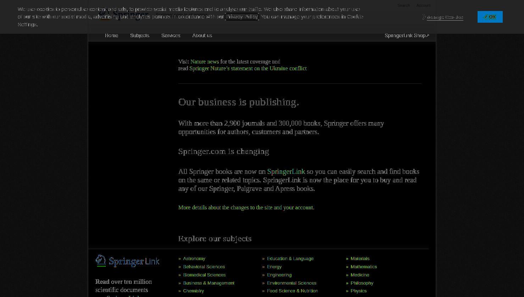Viewport: 524px width, 297px height.
Task: Browse the Medicine subject
Action: (360, 275)
